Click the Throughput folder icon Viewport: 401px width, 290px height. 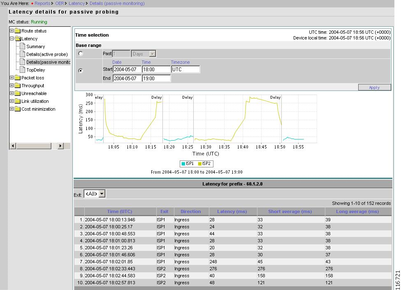[x=18, y=86]
